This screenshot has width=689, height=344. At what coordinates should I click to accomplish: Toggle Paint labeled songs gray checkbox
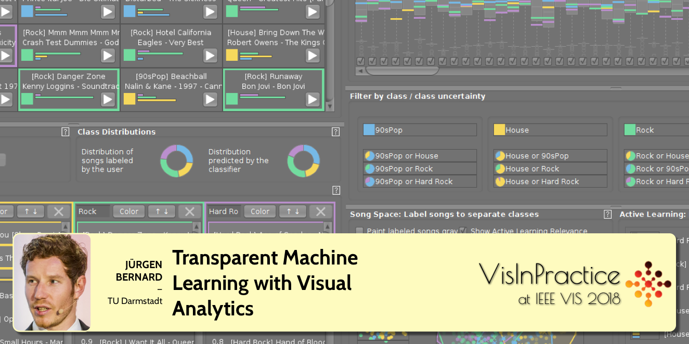click(359, 231)
